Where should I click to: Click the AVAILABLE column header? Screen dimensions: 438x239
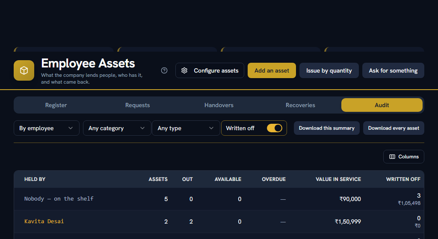click(x=228, y=179)
